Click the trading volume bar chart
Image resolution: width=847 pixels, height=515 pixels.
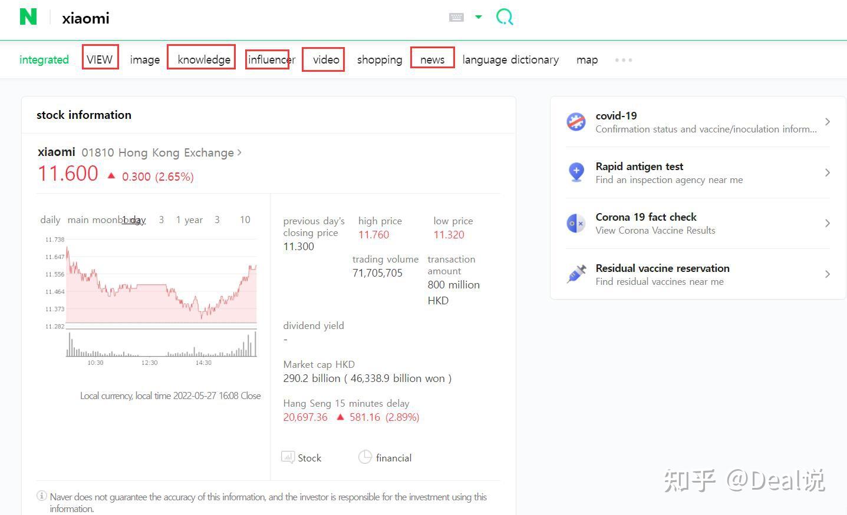click(162, 344)
